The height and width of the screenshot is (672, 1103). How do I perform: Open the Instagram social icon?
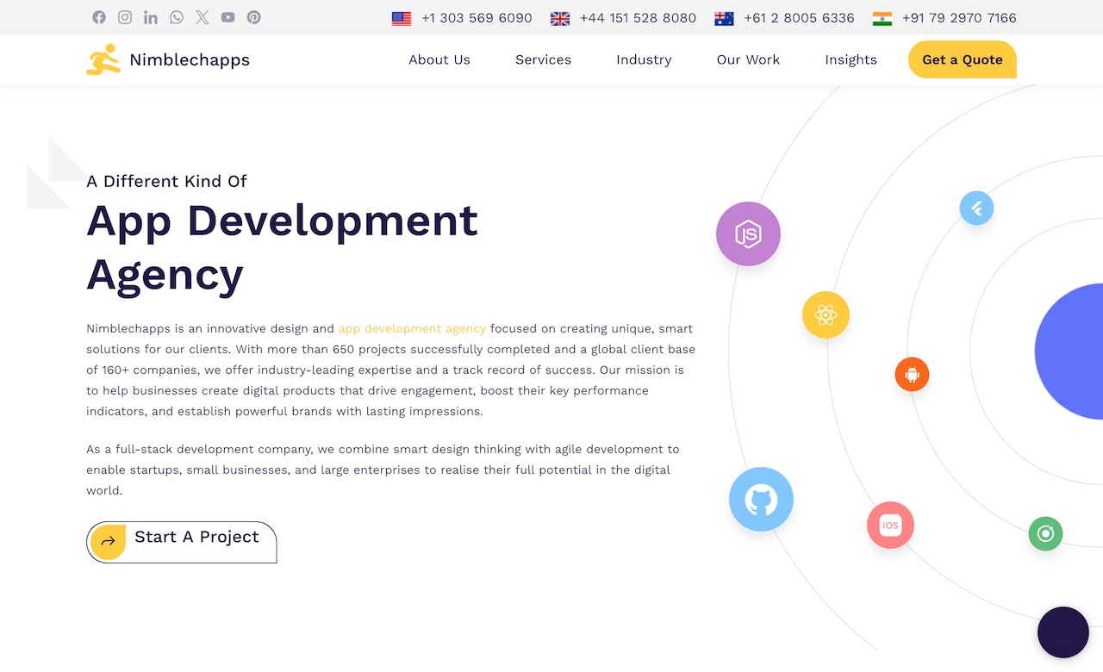tap(125, 17)
